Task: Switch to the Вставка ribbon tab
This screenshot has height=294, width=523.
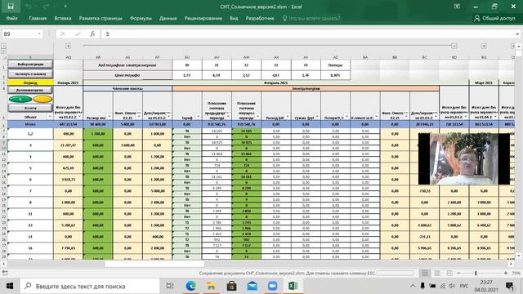Action: click(63, 18)
